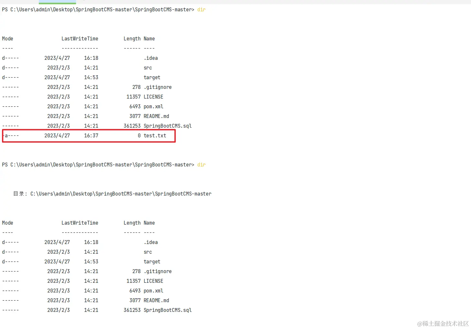Select 16:18 time of .idea in lower listing
The height and width of the screenshot is (329, 471).
point(91,242)
